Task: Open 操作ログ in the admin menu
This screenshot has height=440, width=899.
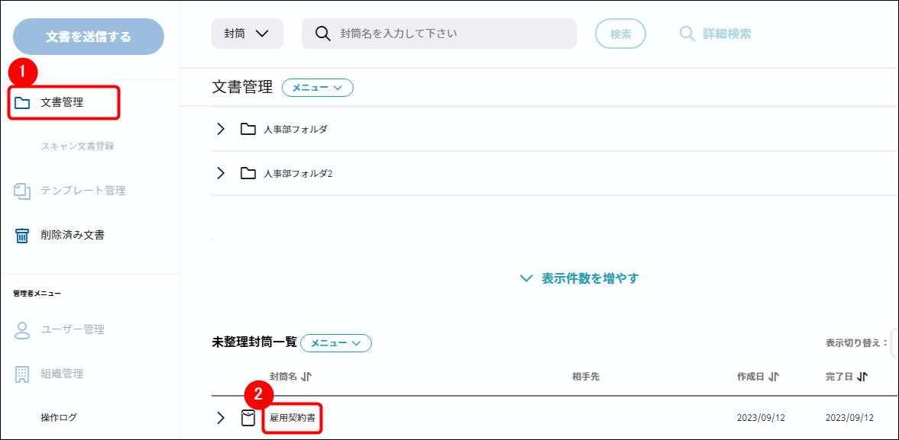Action: click(59, 418)
